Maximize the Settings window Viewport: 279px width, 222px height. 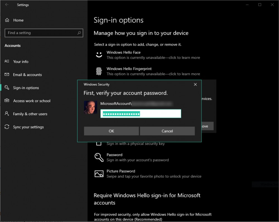click(259, 5)
